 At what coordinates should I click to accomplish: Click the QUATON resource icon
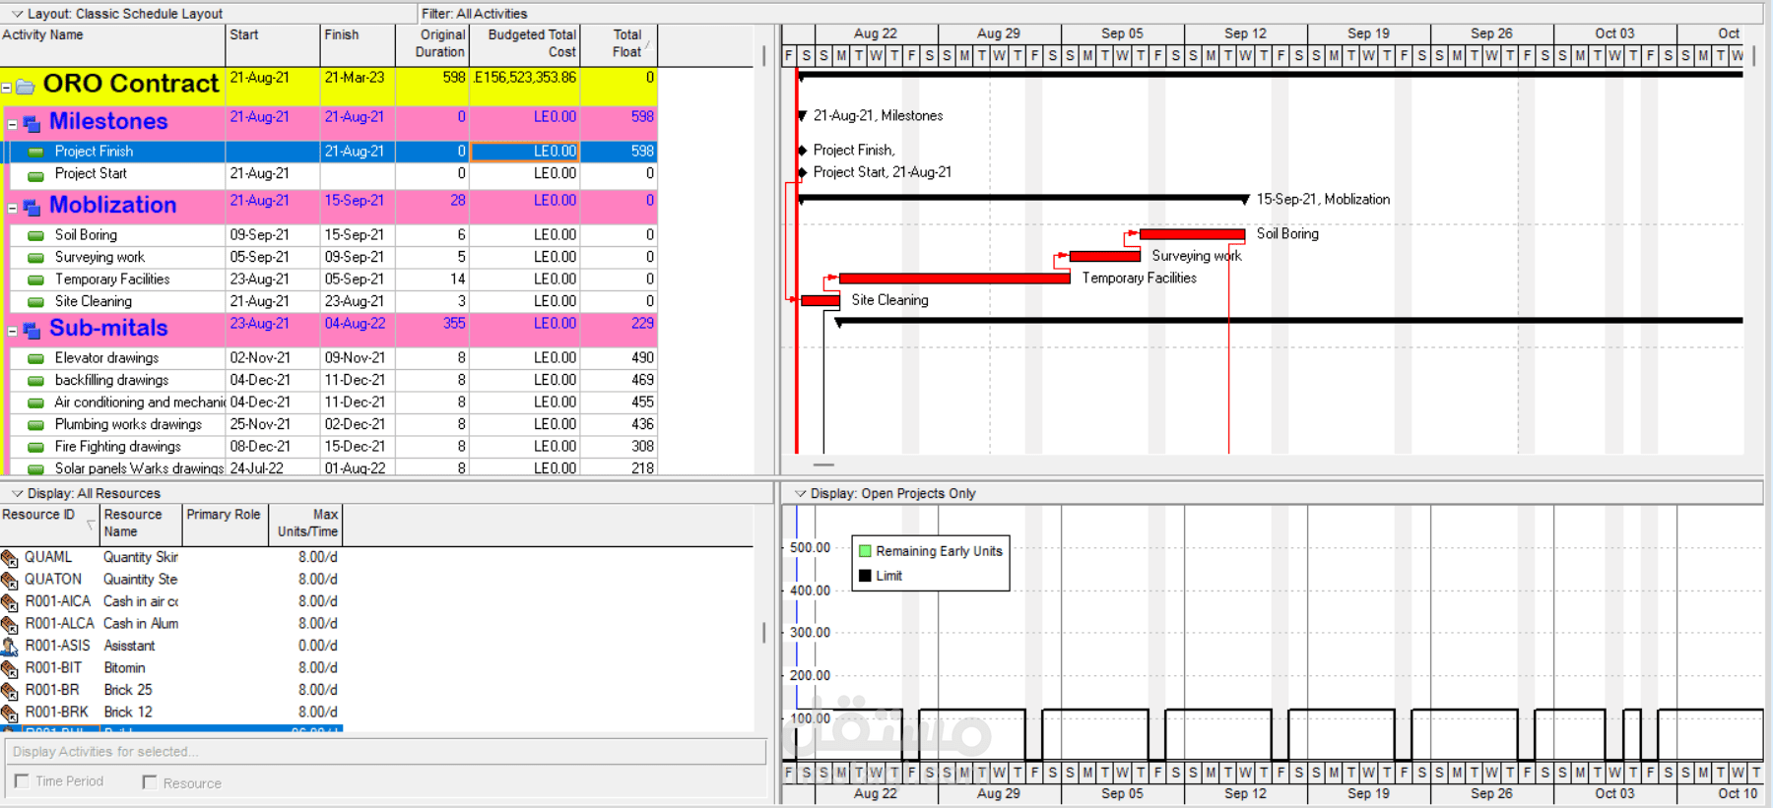[10, 581]
